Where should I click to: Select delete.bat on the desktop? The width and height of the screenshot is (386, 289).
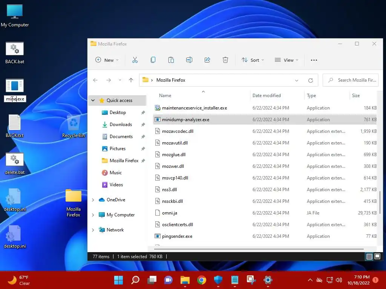(x=15, y=163)
